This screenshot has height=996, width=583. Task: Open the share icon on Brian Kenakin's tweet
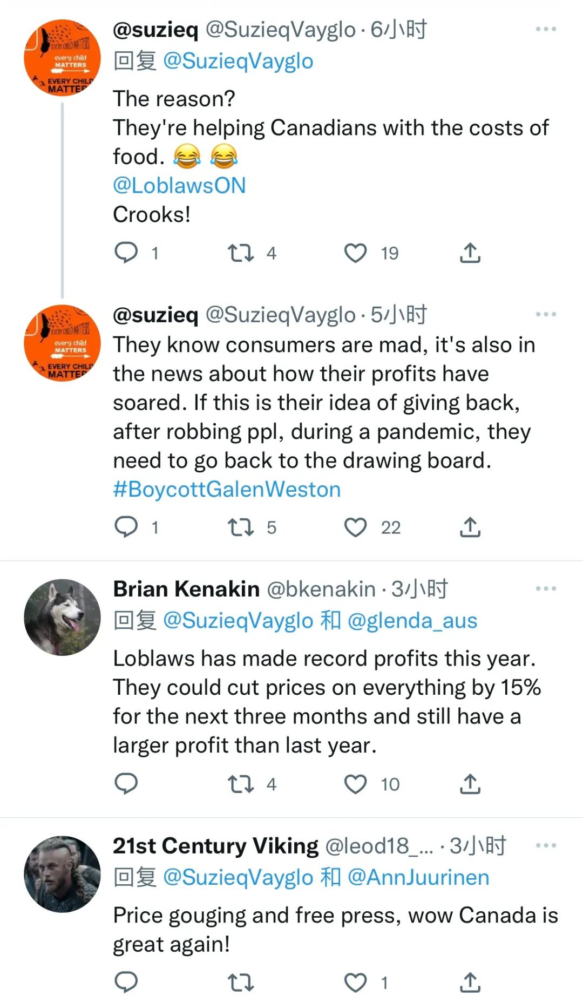click(470, 784)
